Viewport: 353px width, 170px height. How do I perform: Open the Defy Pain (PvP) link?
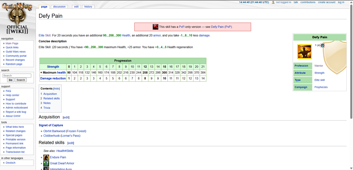222,27
